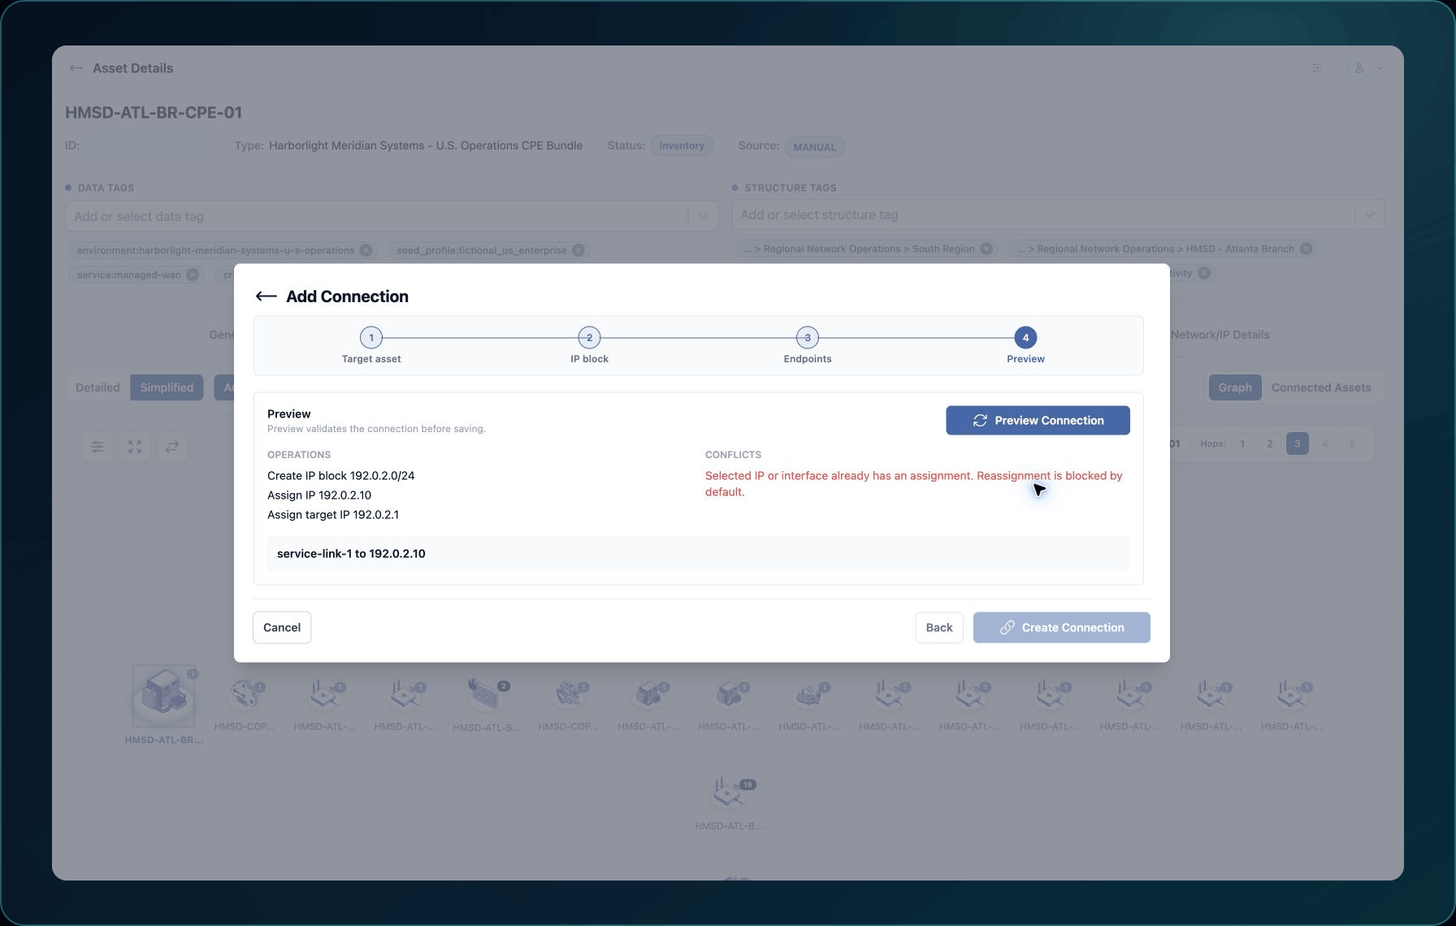1456x926 pixels.
Task: Click the Create IP block 192.0.2.0/24 operation
Action: click(x=340, y=475)
